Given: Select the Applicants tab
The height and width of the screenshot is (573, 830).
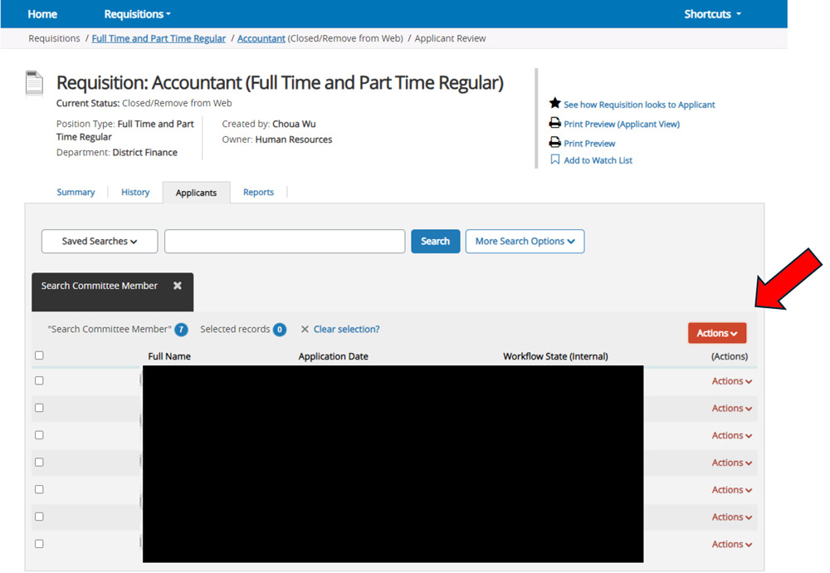Looking at the screenshot, I should tap(197, 193).
